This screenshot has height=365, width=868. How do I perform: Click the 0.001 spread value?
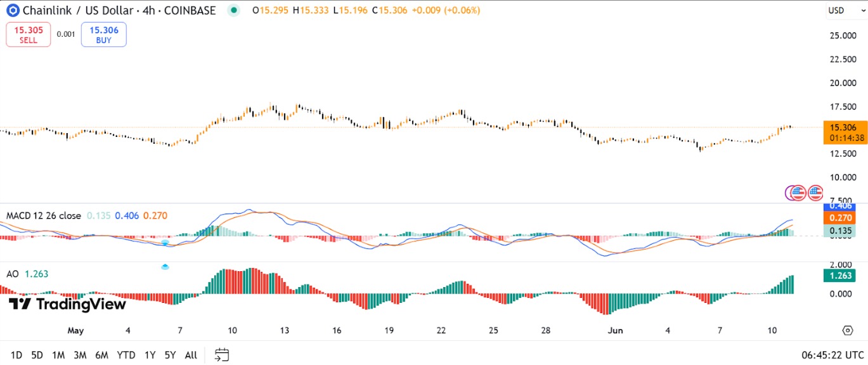click(66, 34)
